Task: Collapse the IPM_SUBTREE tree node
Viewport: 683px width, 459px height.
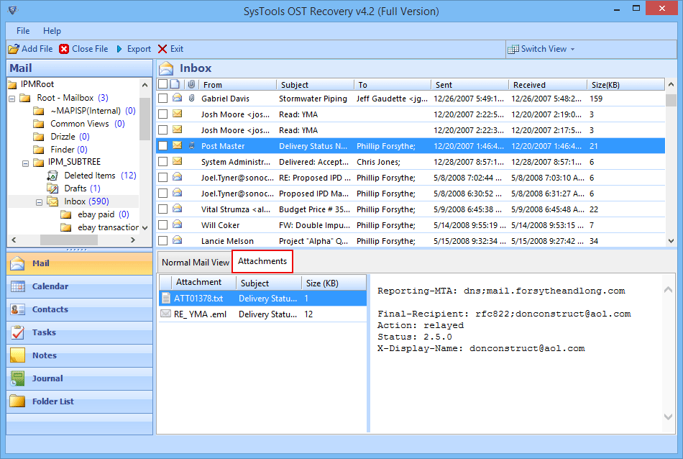Action: pos(26,163)
